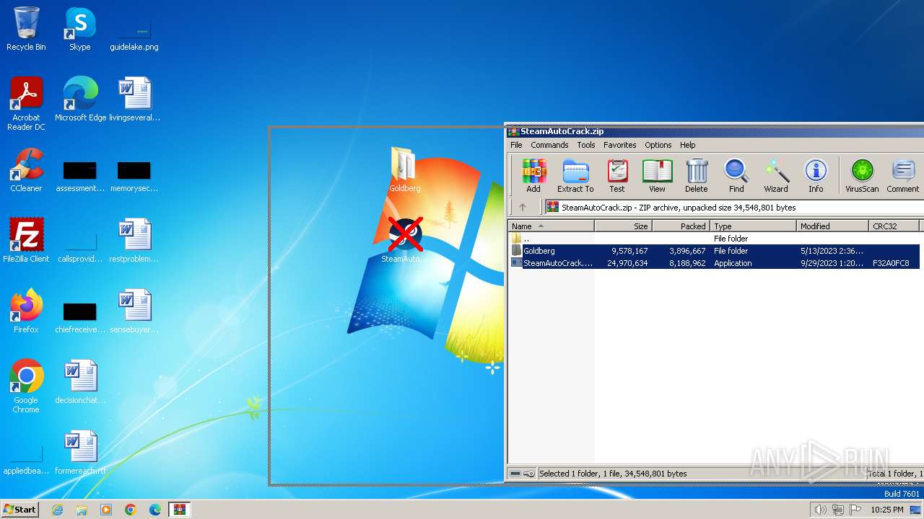Open Google Chrome desktop shortcut

point(26,386)
